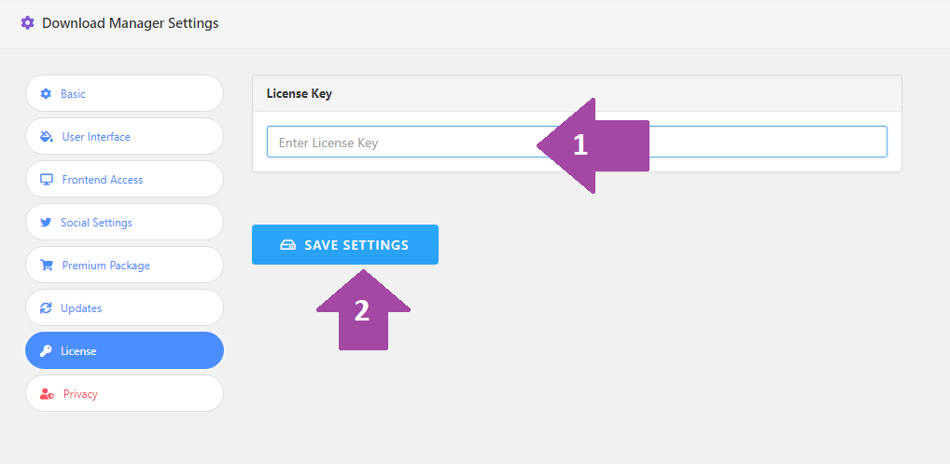Screen dimensions: 950x464
Task: Click the monitor icon for Frontend Access
Action: [46, 180]
